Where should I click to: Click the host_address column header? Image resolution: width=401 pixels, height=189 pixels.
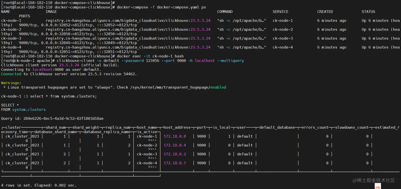click(x=177, y=128)
